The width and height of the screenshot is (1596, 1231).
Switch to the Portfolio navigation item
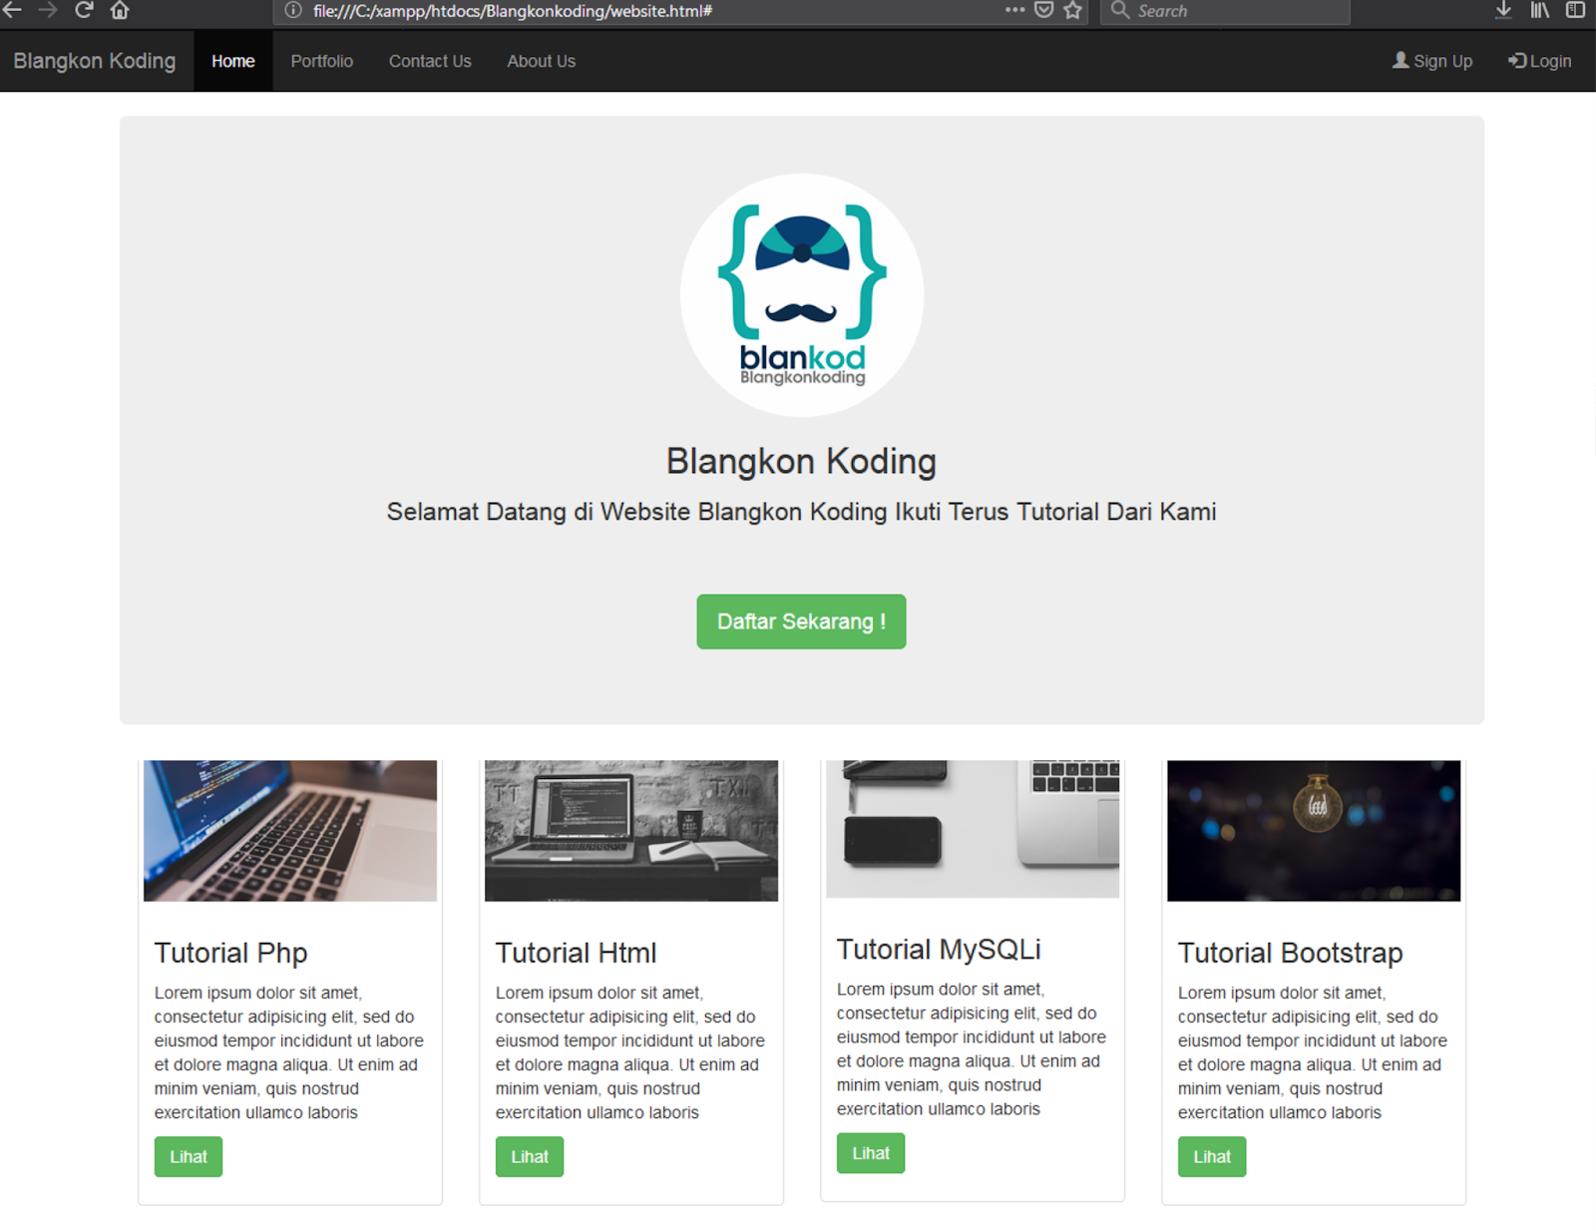tap(321, 61)
